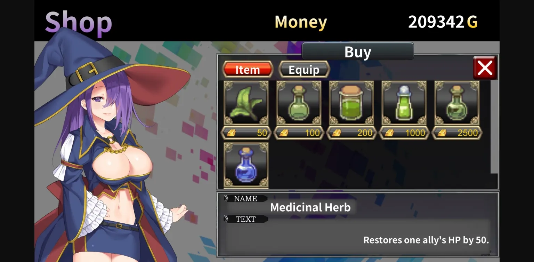Click the 200 gold price tag
This screenshot has width=534, height=262.
coord(351,133)
